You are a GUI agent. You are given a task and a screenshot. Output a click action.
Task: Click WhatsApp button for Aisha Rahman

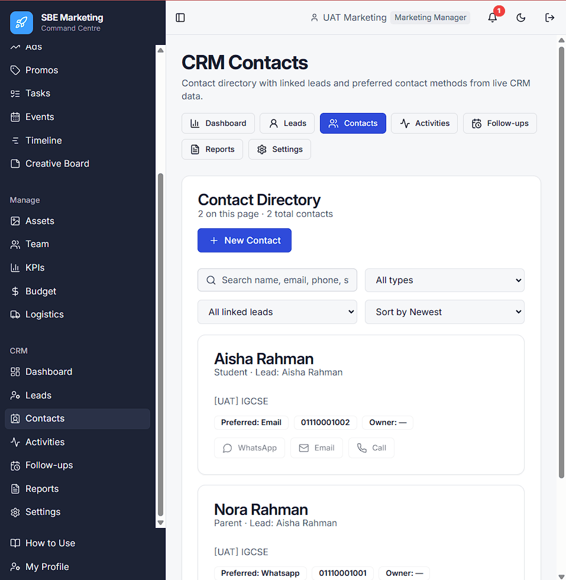[x=250, y=448]
